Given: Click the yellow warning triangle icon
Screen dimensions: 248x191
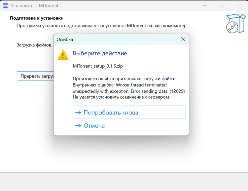Looking at the screenshot, I should (63, 55).
